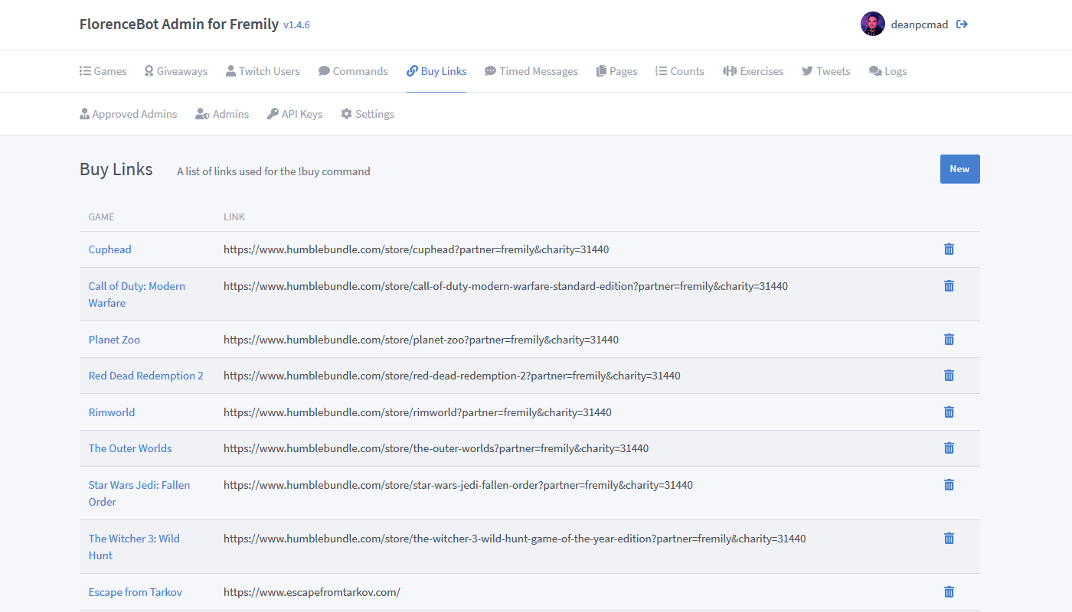Image resolution: width=1072 pixels, height=612 pixels.
Task: Click the the-outer-worlds URL text
Action: click(436, 448)
